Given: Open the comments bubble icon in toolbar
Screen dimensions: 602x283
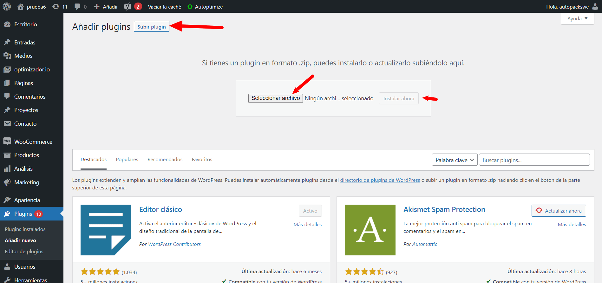Looking at the screenshot, I should click(x=77, y=7).
